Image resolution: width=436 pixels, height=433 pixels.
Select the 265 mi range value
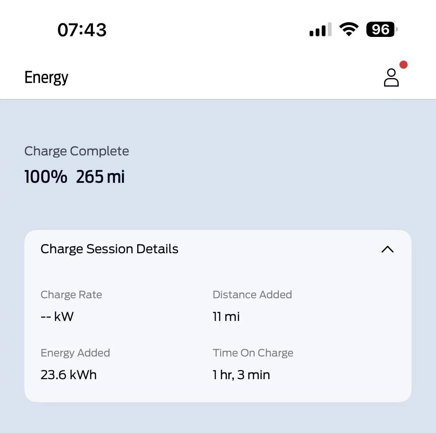pyautogui.click(x=100, y=177)
